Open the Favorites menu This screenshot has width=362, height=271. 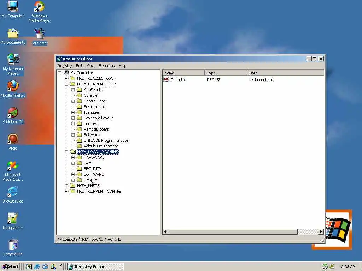[107, 66]
